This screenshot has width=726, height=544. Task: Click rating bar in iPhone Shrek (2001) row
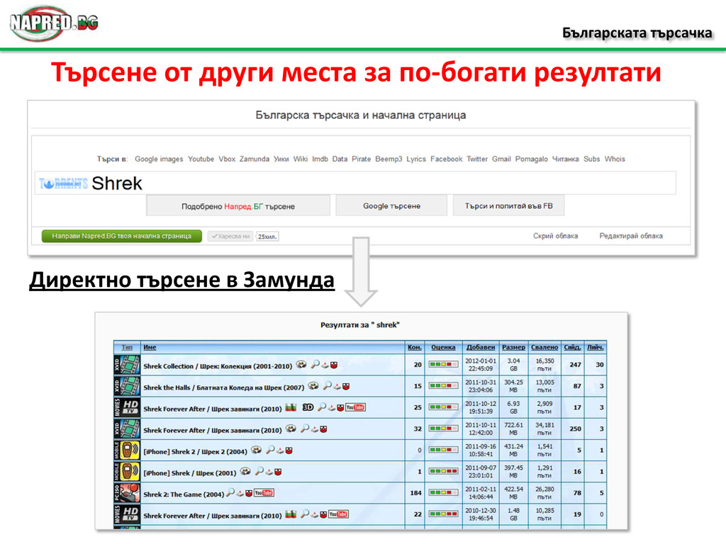point(443,471)
